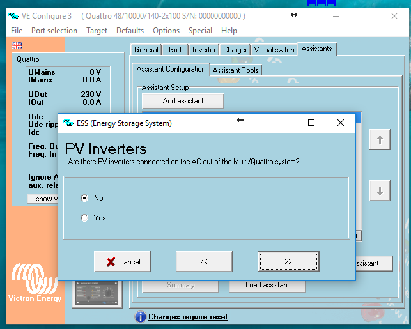
Task: Click the blue info icon near reset notice
Action: click(141, 317)
